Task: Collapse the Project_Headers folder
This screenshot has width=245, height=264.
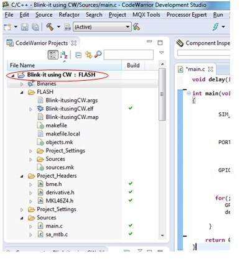Action: click(22, 176)
